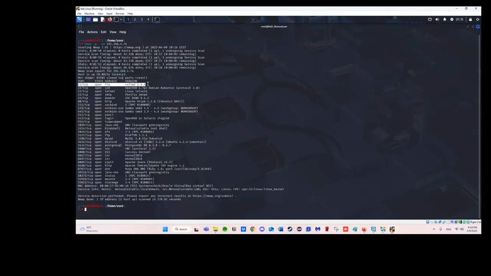The width and height of the screenshot is (491, 276).
Task: Switch to workspace 1
Action: click(x=128, y=19)
